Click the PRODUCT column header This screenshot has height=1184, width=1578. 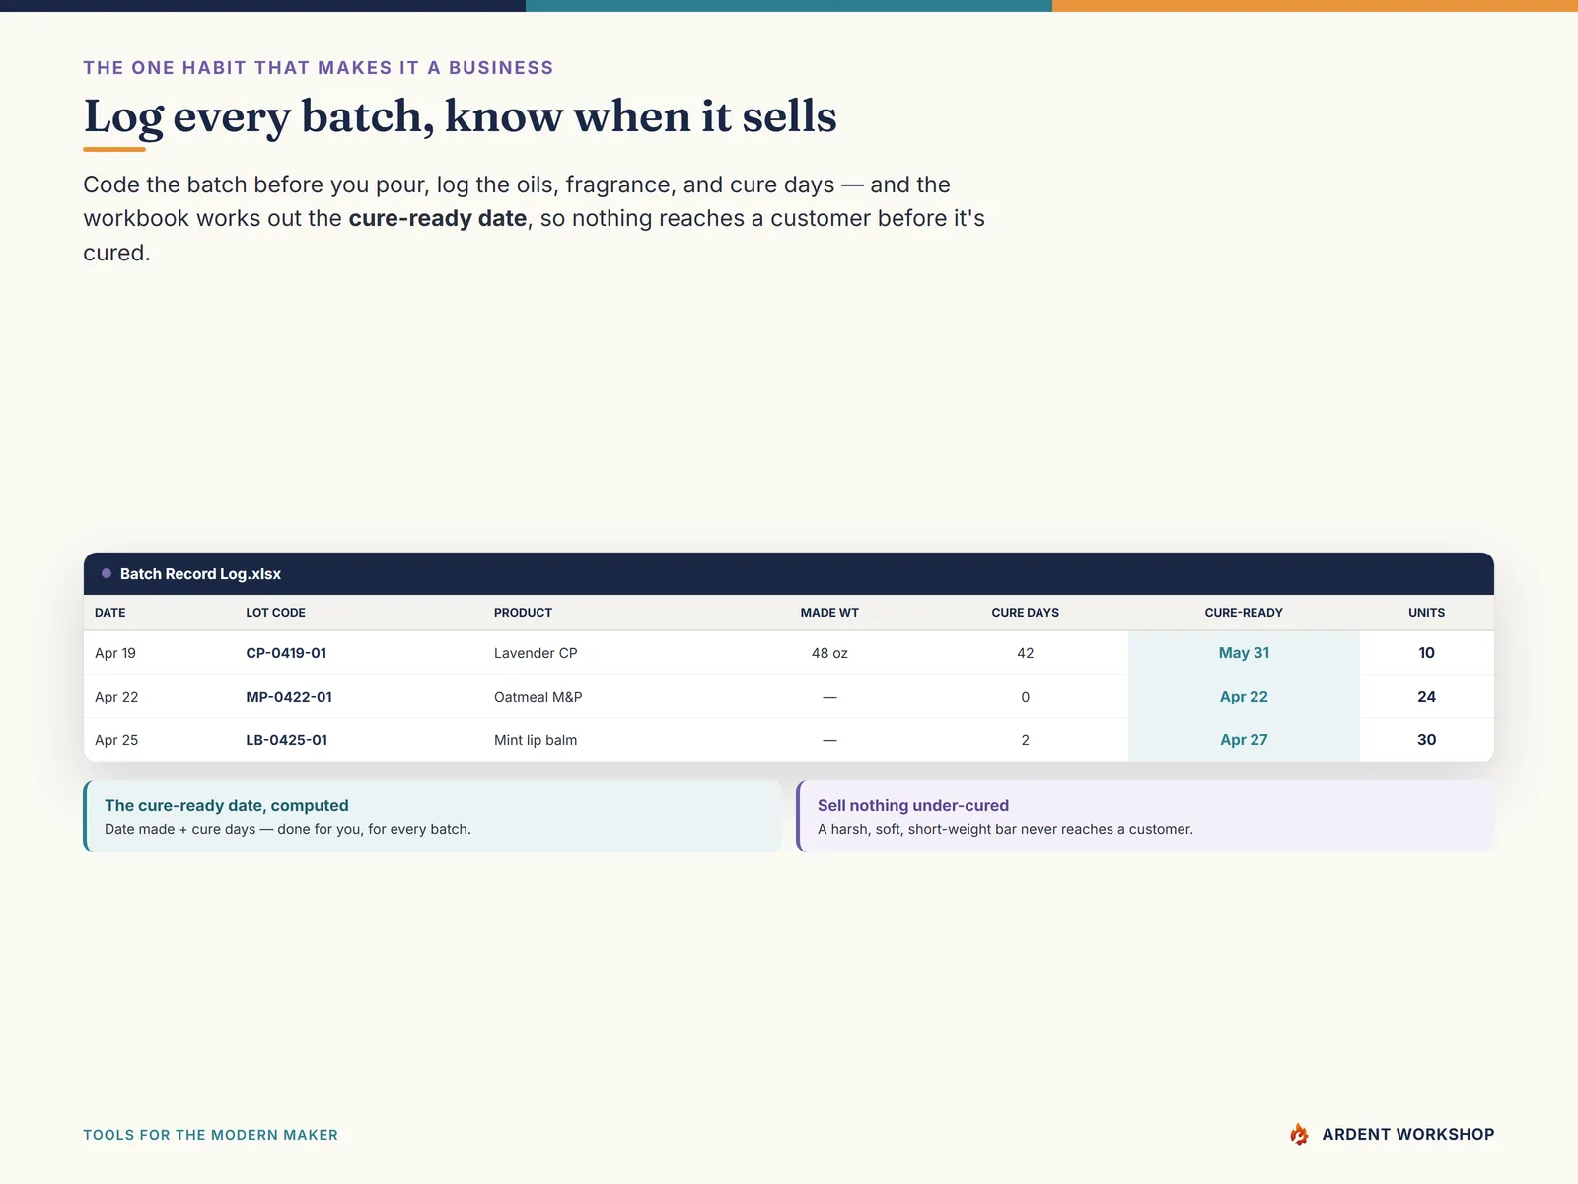tap(523, 613)
